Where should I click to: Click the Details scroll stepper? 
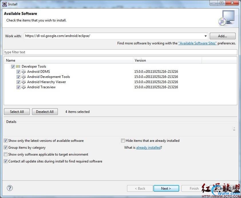(x=234, y=129)
